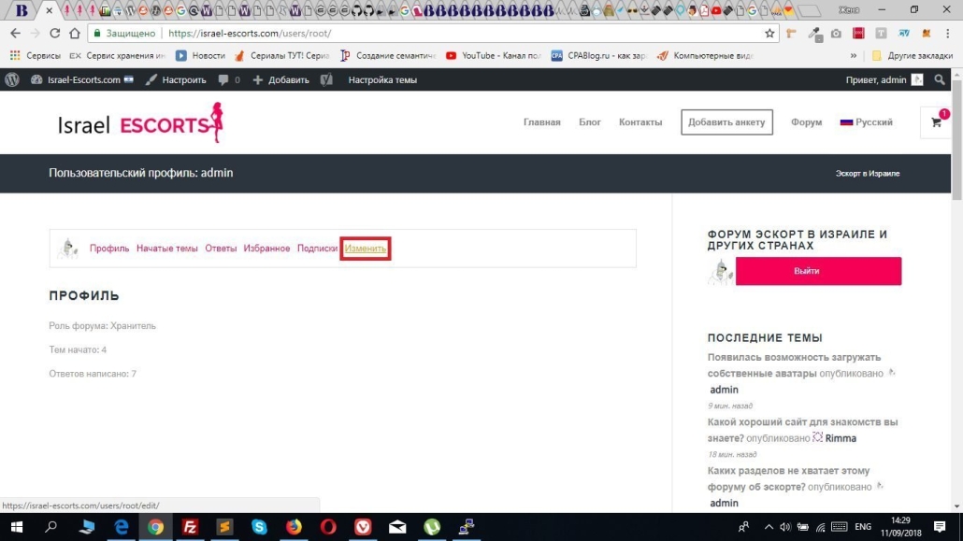Click the Israel Escorts site logo
The width and height of the screenshot is (963, 541).
pos(140,122)
